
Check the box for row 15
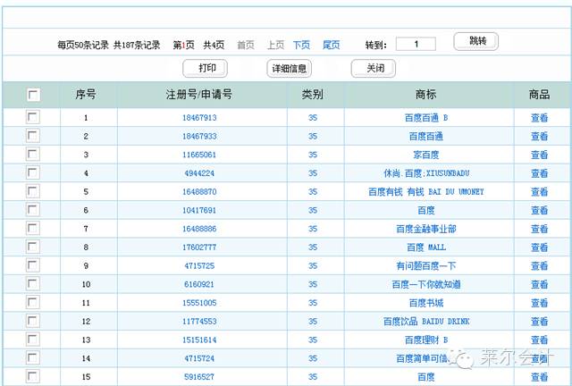point(33,377)
